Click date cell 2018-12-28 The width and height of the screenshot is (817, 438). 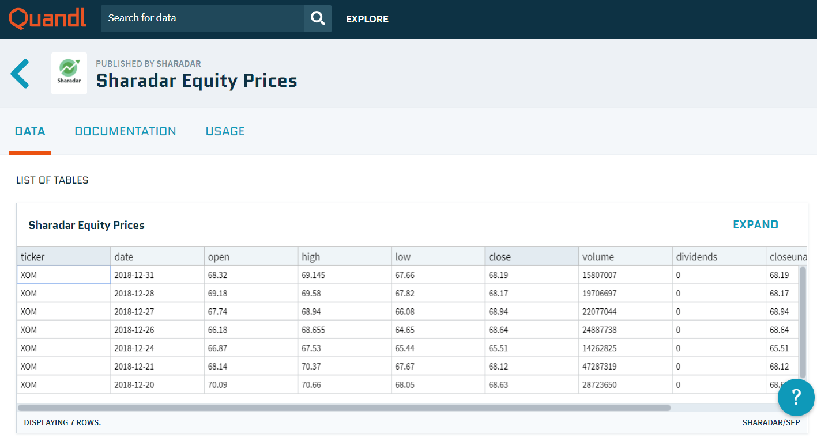point(157,294)
